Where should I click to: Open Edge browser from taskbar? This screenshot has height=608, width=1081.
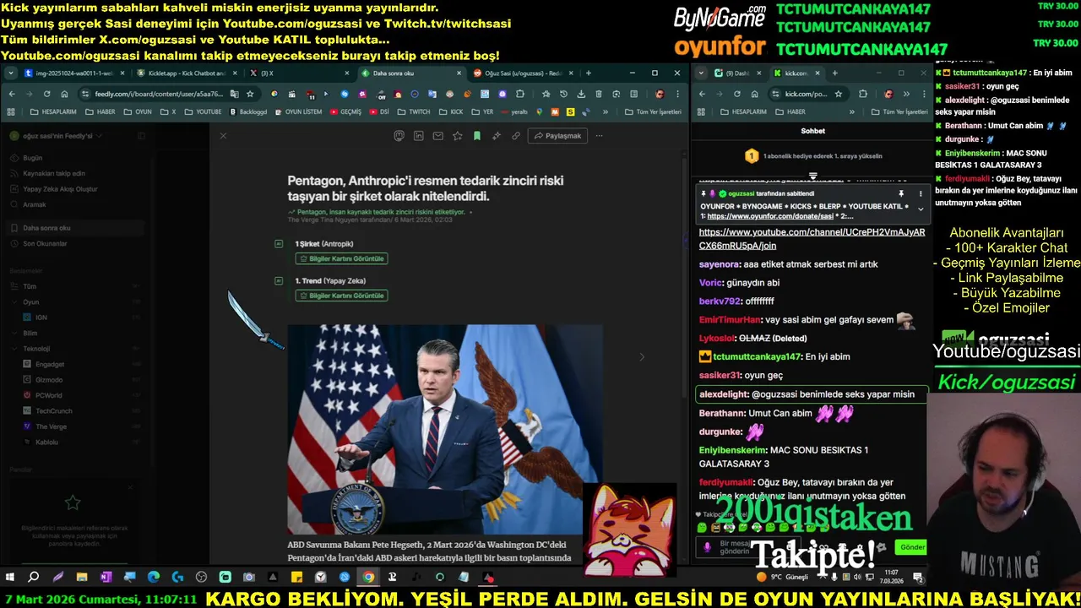154,578
